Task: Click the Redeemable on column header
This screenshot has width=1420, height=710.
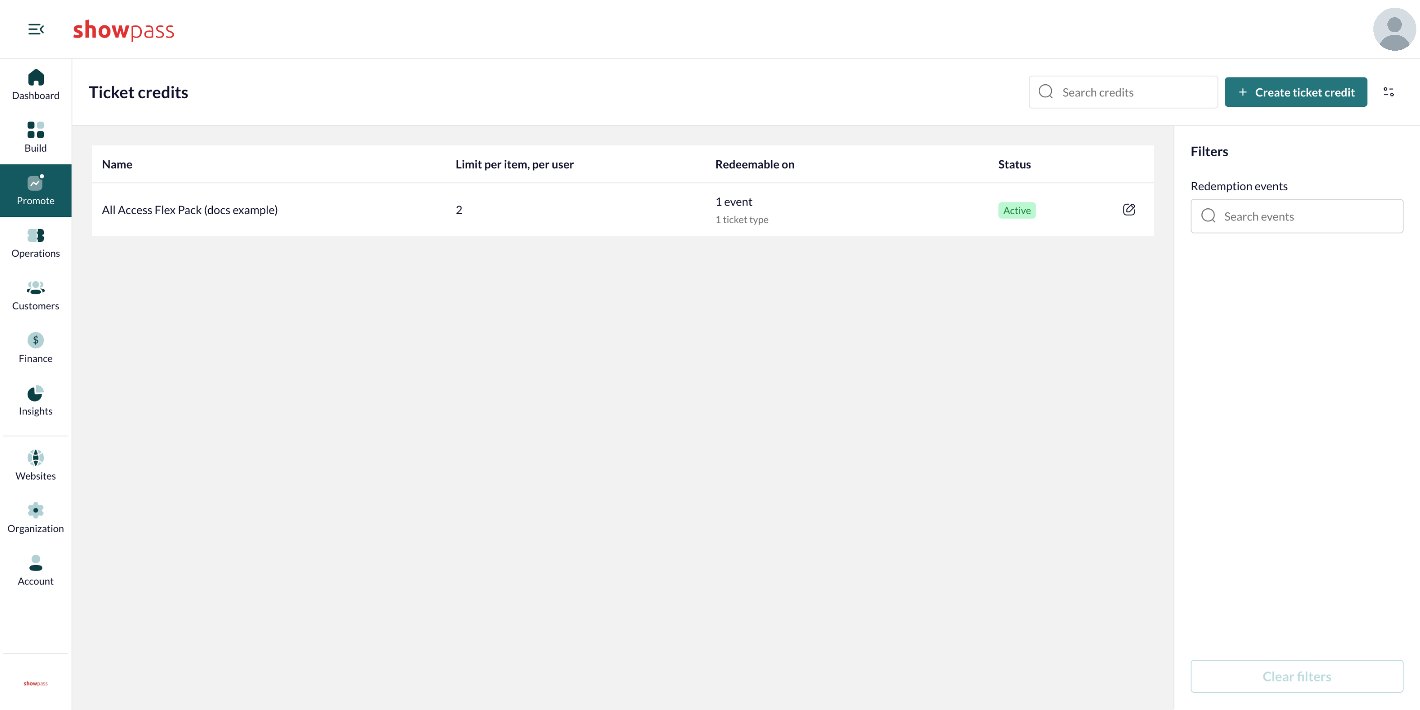Action: point(755,164)
